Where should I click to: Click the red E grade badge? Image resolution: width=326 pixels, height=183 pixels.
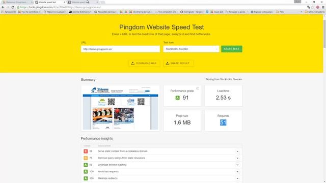[86, 151]
